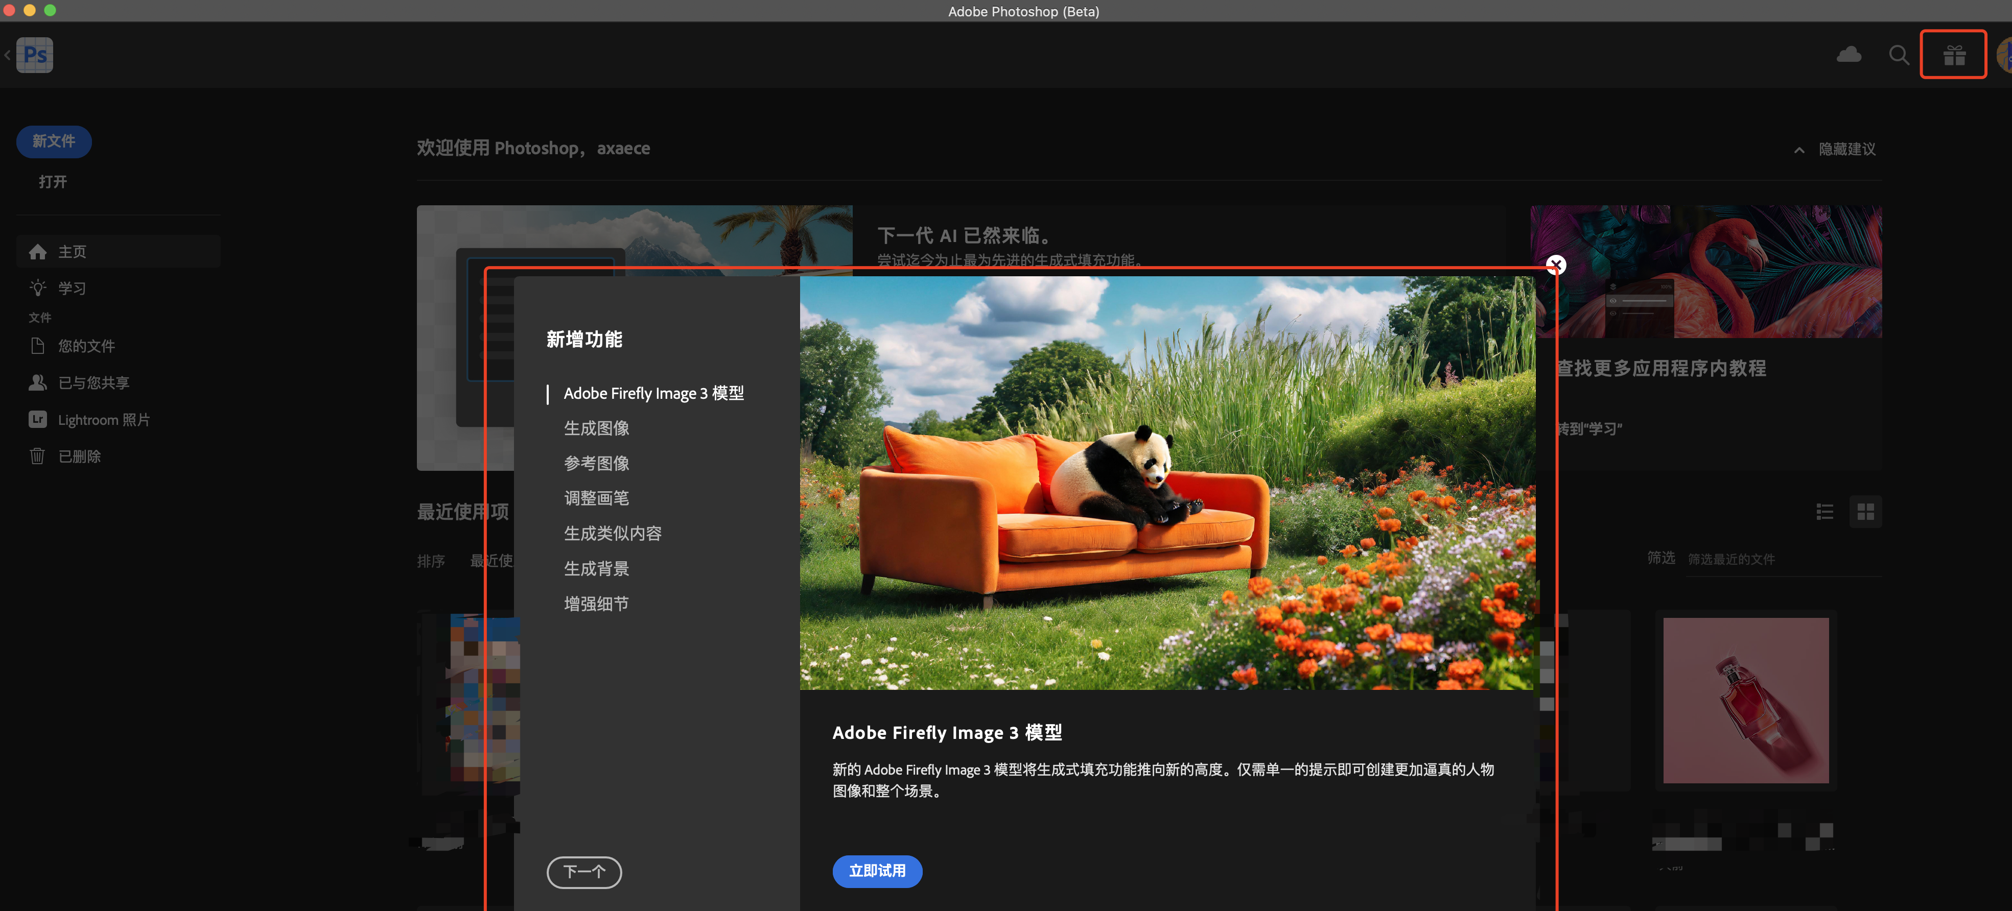Click 转到"学习" link
Image resolution: width=2012 pixels, height=911 pixels.
(x=1589, y=428)
